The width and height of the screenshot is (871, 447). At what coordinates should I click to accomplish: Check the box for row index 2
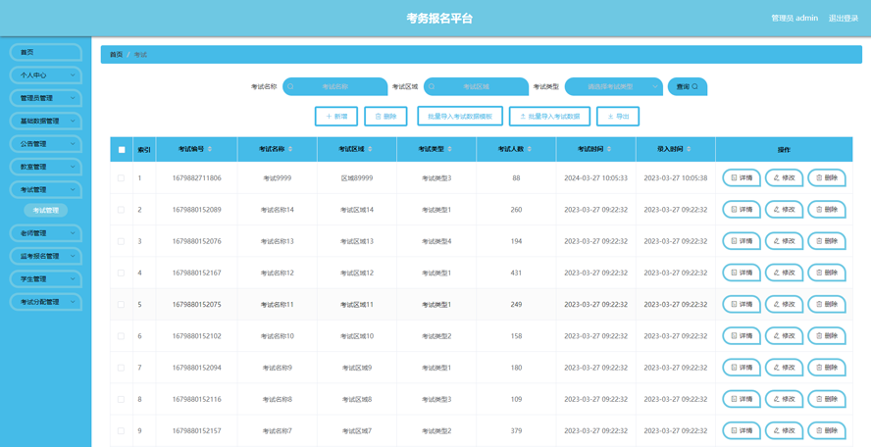(x=121, y=210)
